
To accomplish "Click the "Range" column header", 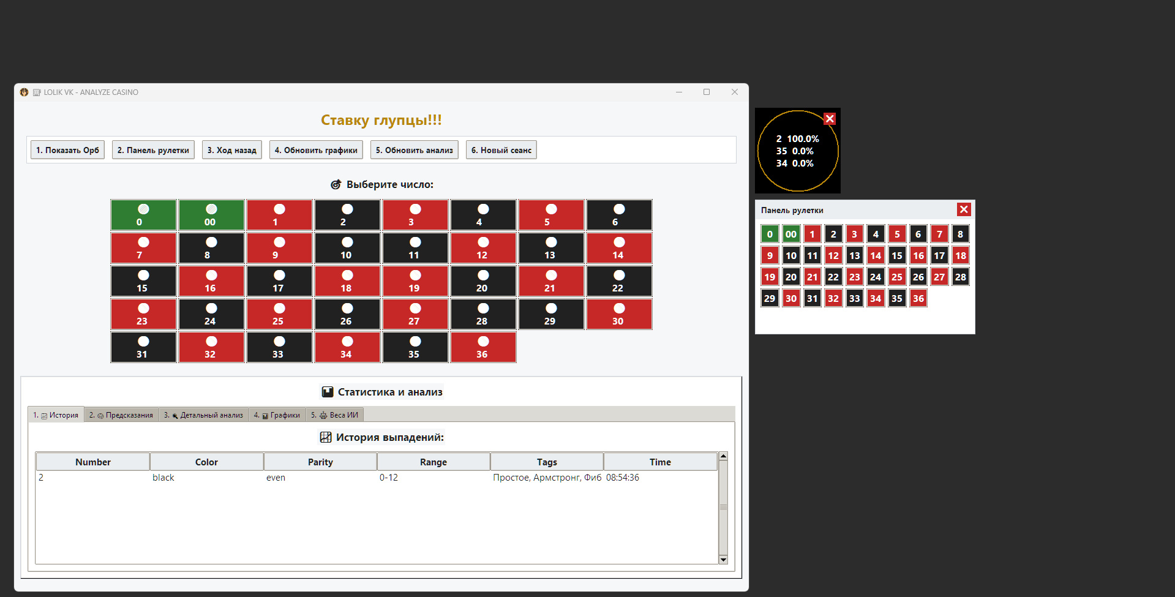I will (434, 462).
